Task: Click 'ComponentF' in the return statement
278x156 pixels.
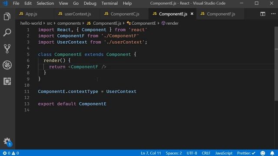Action: (x=84, y=67)
